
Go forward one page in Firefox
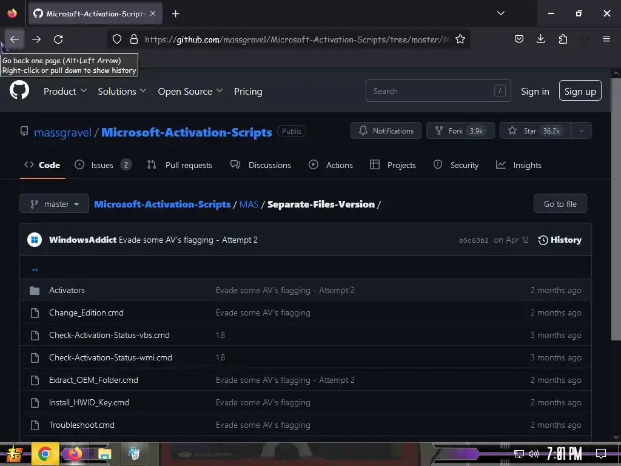(x=36, y=39)
